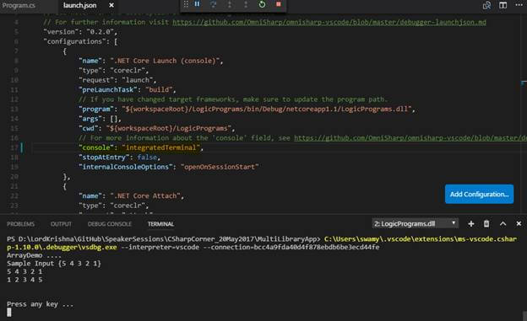The height and width of the screenshot is (321, 527).
Task: Kill the terminal with trash icon
Action: (x=486, y=224)
